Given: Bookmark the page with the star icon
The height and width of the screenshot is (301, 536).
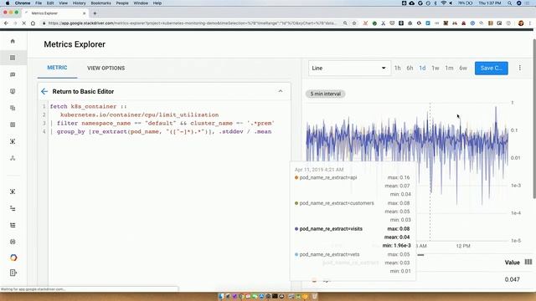Looking at the screenshot, I should point(354,23).
